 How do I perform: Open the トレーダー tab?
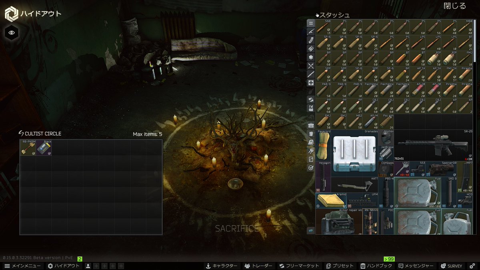point(258,266)
